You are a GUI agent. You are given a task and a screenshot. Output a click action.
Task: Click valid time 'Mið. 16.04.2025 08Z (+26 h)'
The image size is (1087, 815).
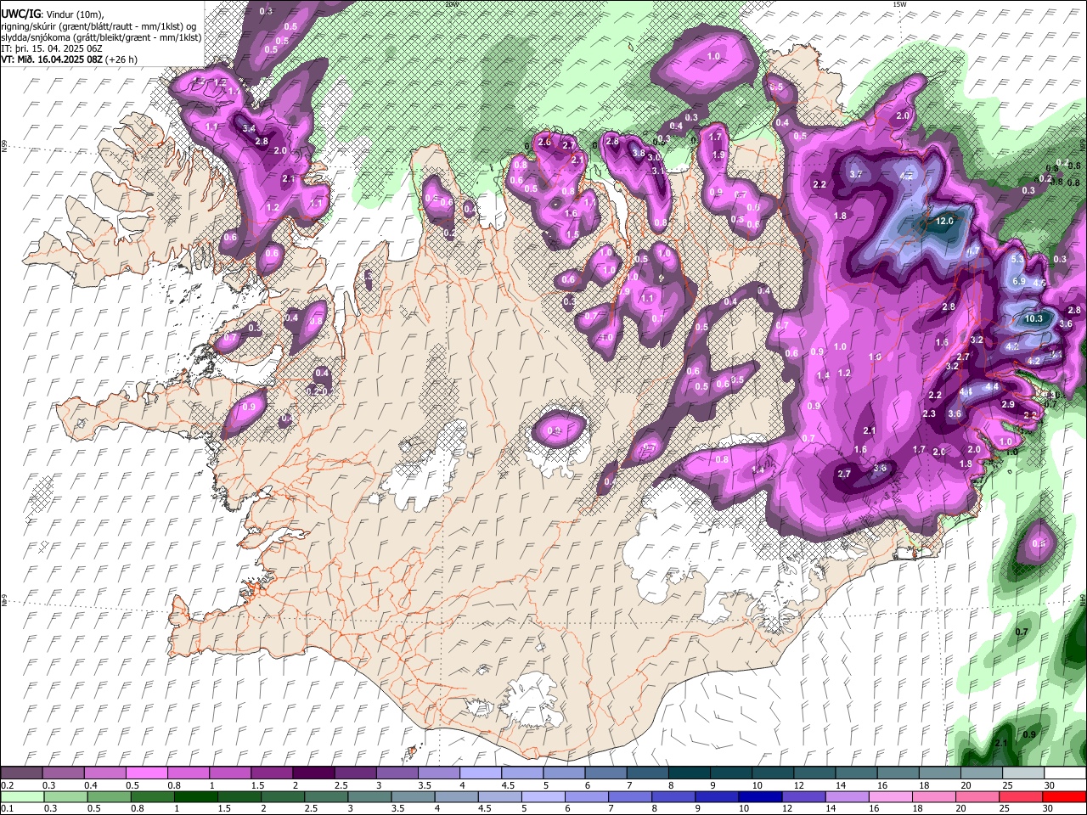pos(70,59)
